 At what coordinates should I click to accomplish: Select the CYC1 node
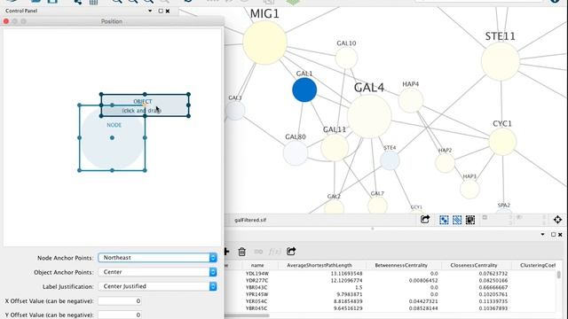tap(502, 142)
